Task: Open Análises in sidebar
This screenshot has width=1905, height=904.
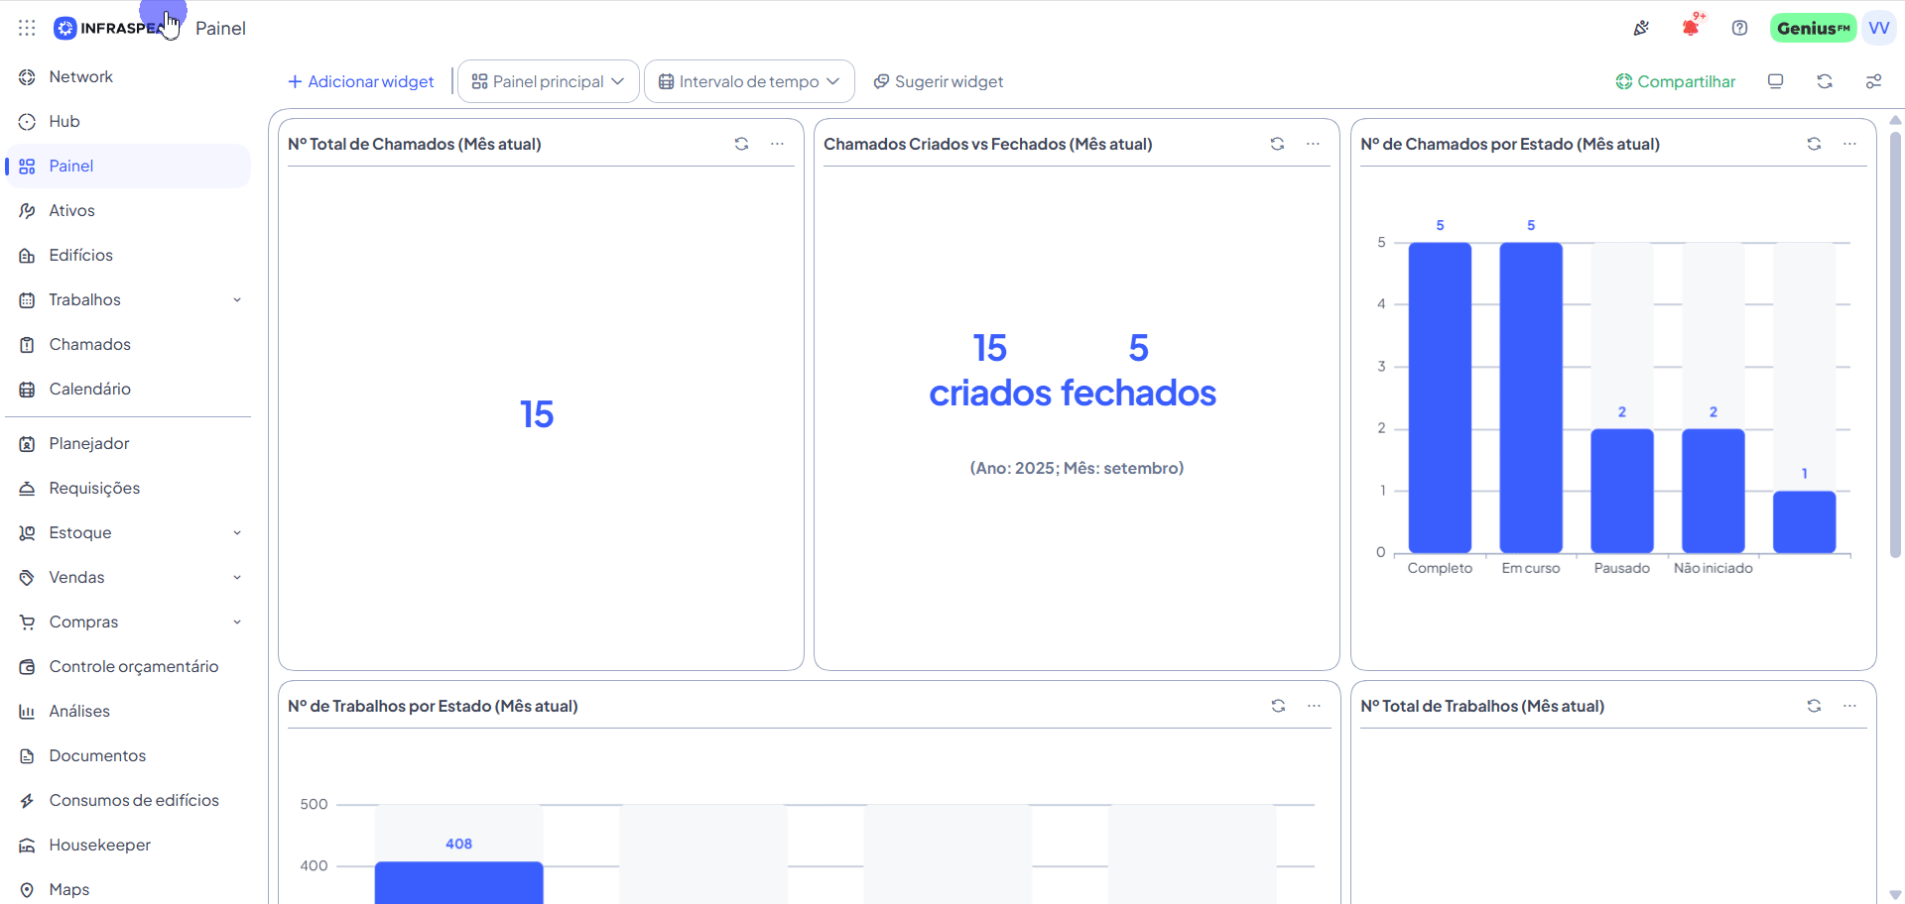Action: point(128,711)
